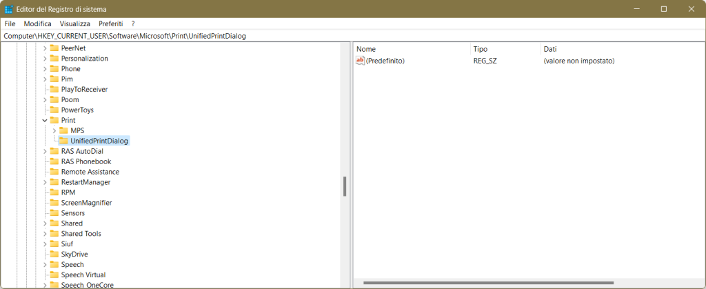The image size is (706, 289).
Task: Select the RPM key label
Action: coord(68,192)
